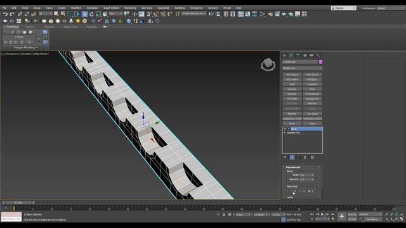Click the Render teapot icon
Image resolution: width=406 pixels, height=228 pixels.
pyautogui.click(x=284, y=14)
